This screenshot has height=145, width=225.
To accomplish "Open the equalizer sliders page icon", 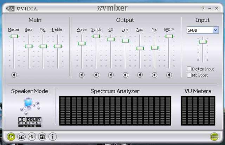I will click(x=32, y=137).
